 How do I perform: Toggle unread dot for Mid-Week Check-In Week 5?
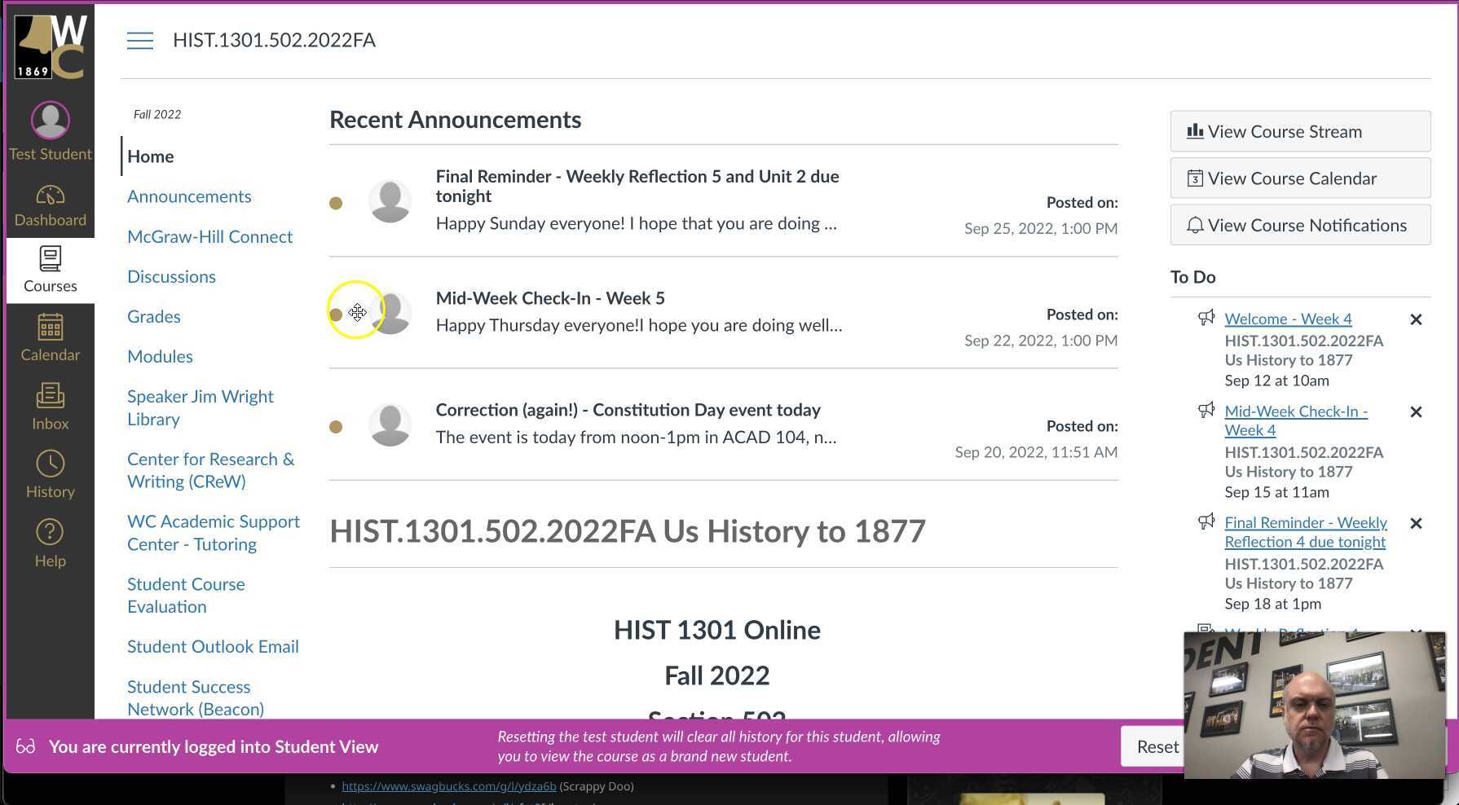[336, 315]
